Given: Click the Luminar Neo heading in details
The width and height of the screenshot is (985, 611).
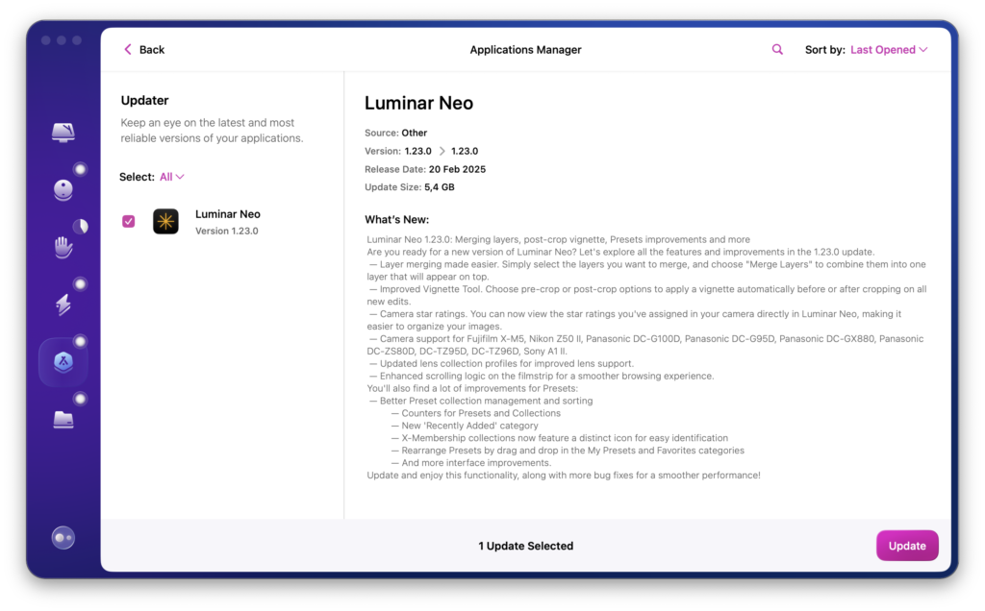Looking at the screenshot, I should tap(419, 103).
